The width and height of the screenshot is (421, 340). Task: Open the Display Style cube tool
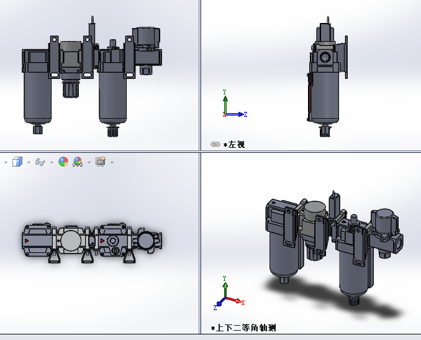17,162
